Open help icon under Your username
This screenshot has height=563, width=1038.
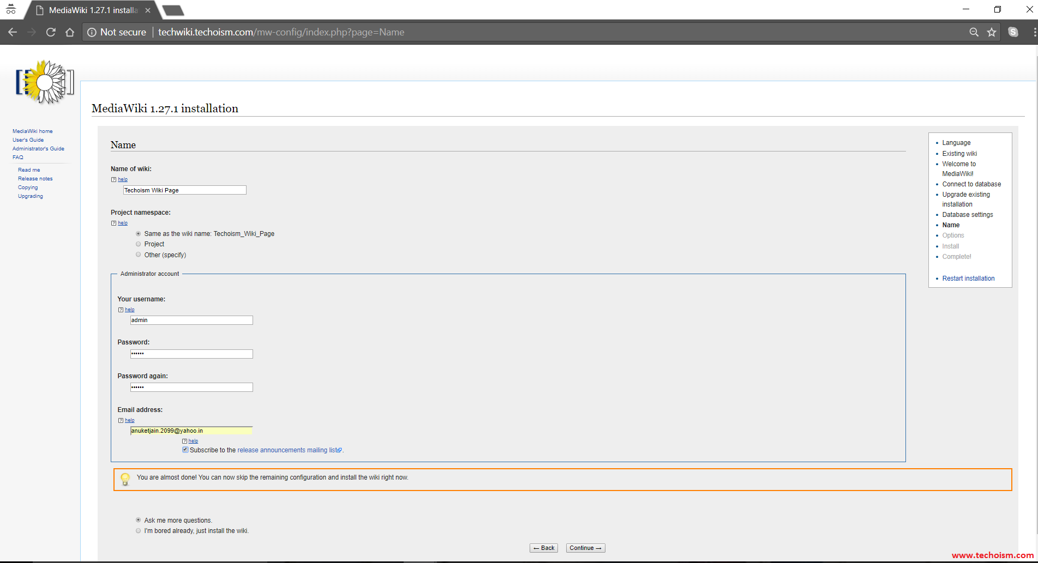click(121, 310)
